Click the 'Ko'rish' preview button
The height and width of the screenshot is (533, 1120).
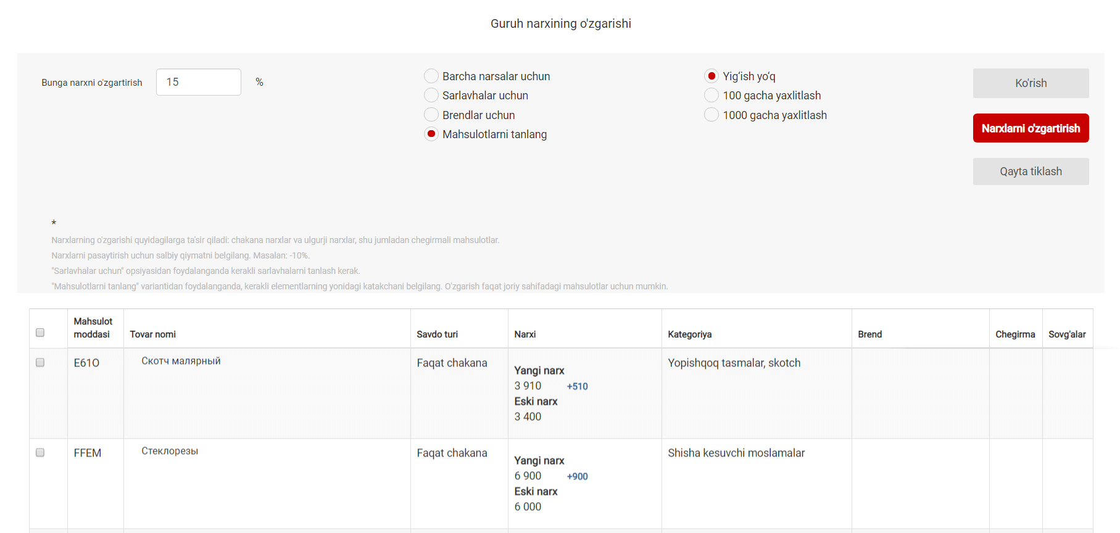[1031, 83]
